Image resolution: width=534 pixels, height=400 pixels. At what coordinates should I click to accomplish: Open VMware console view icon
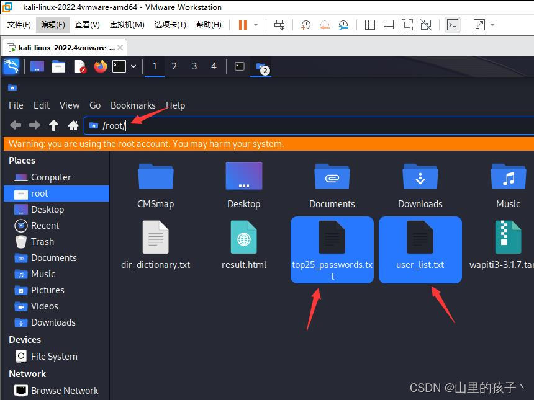(x=453, y=25)
